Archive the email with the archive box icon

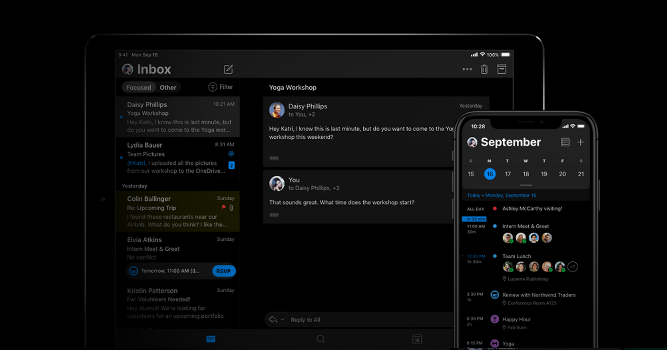501,69
